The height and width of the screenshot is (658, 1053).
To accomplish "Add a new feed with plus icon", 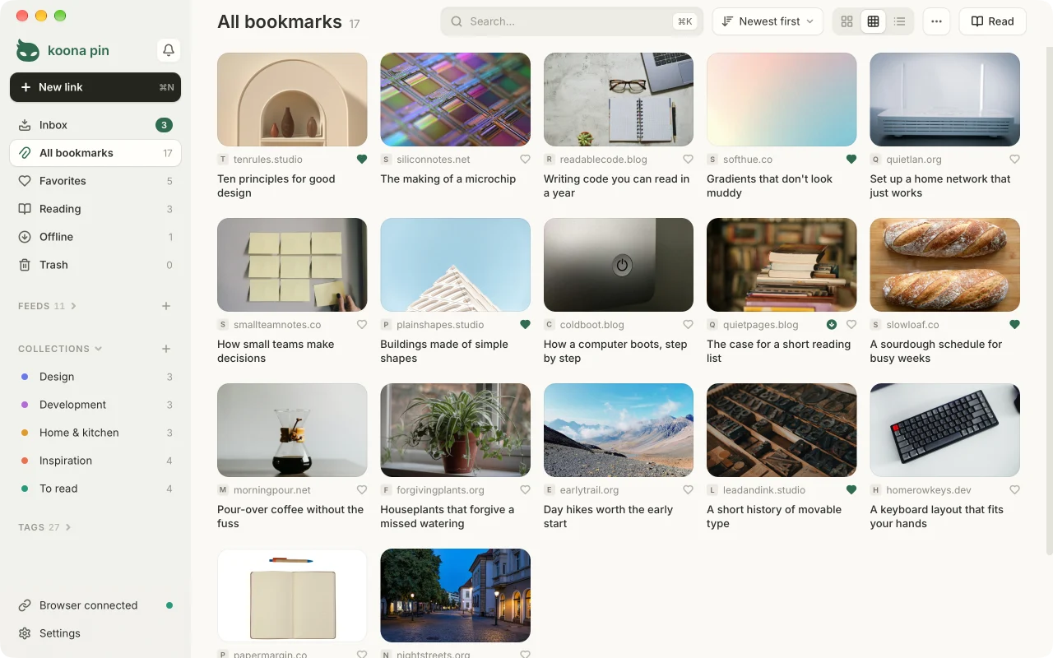I will click(x=166, y=306).
